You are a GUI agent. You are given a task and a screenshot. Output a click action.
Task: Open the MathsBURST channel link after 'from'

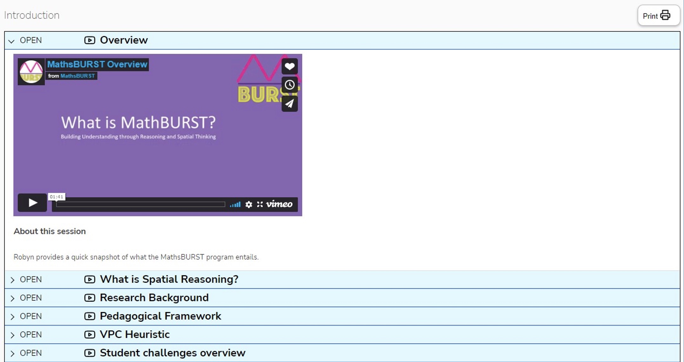coord(77,76)
